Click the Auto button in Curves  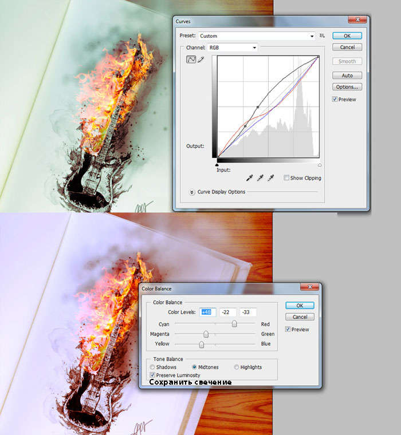[347, 76]
